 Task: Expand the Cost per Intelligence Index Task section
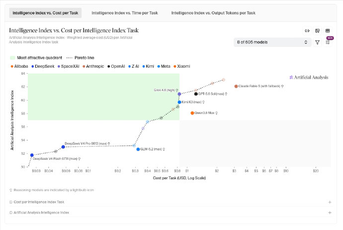[171, 202]
